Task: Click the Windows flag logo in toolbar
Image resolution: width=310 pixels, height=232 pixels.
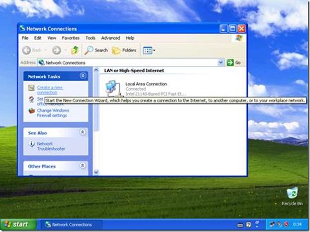Action: 239,38
